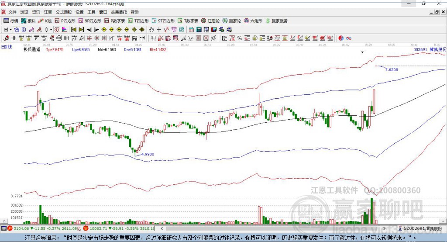447x242 pixels.
Task: Open the calculator icon in toolbar
Action: click(x=199, y=30)
